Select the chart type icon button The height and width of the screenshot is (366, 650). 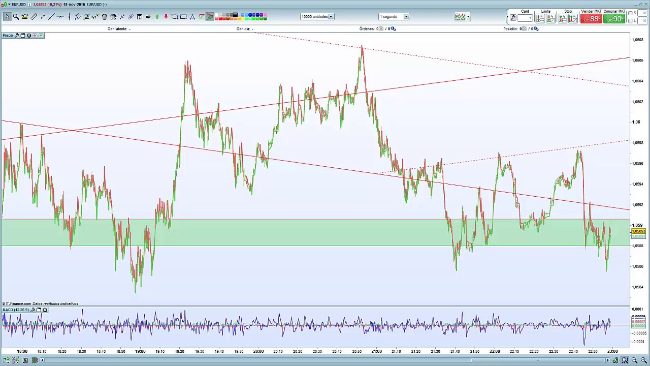tap(460, 17)
